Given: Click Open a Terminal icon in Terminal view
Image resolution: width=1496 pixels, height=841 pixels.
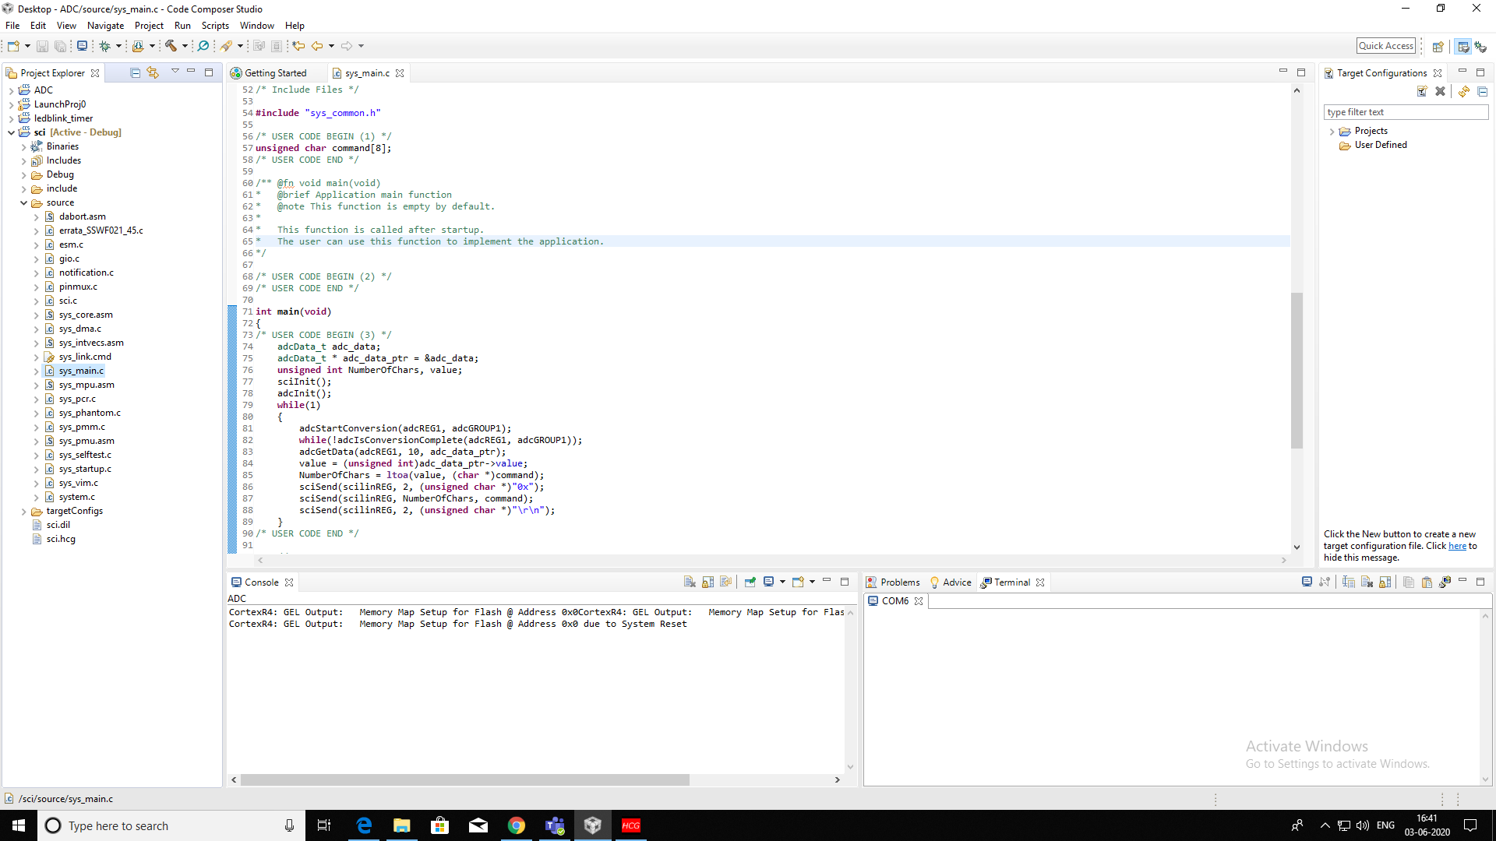Looking at the screenshot, I should point(1307,582).
